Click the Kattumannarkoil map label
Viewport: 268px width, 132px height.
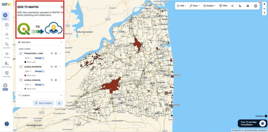point(84,32)
